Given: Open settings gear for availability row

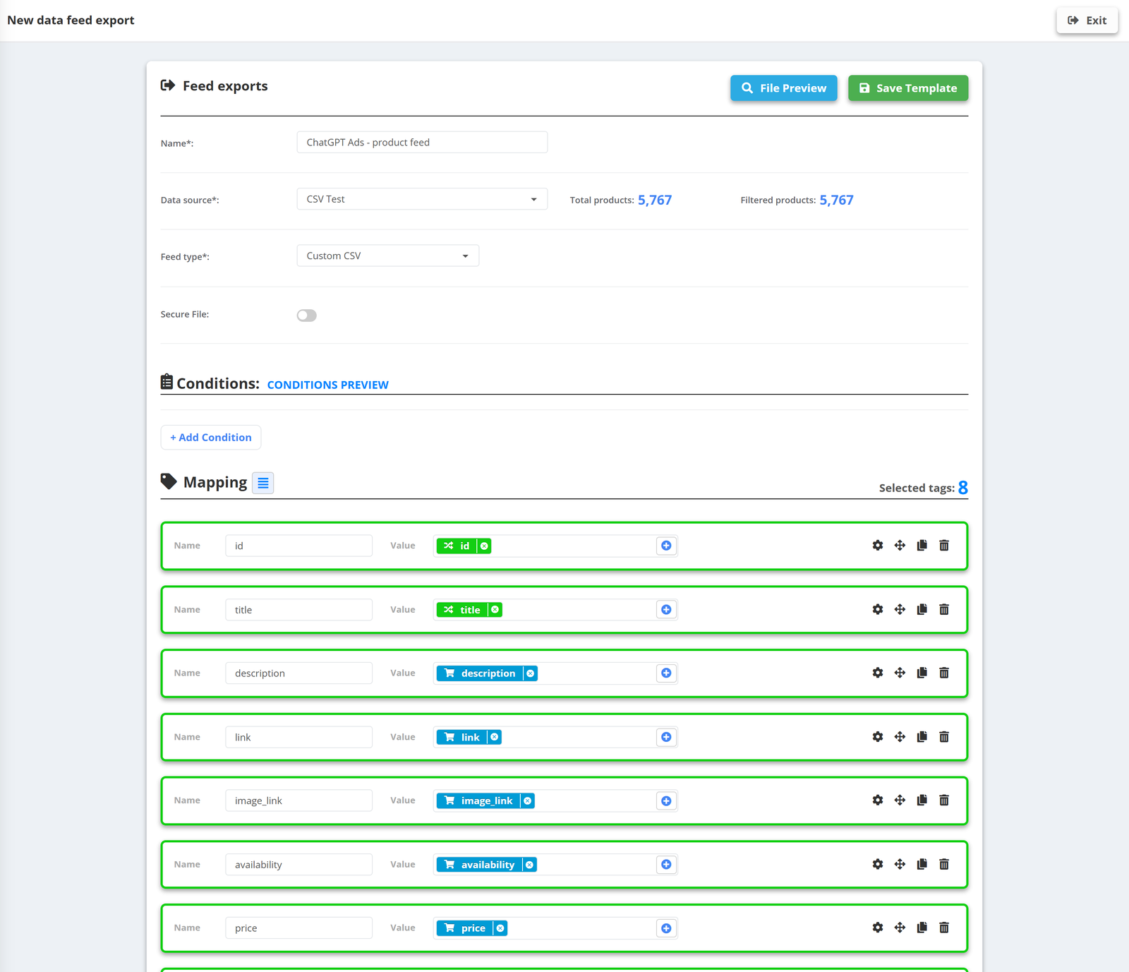Looking at the screenshot, I should pos(878,864).
